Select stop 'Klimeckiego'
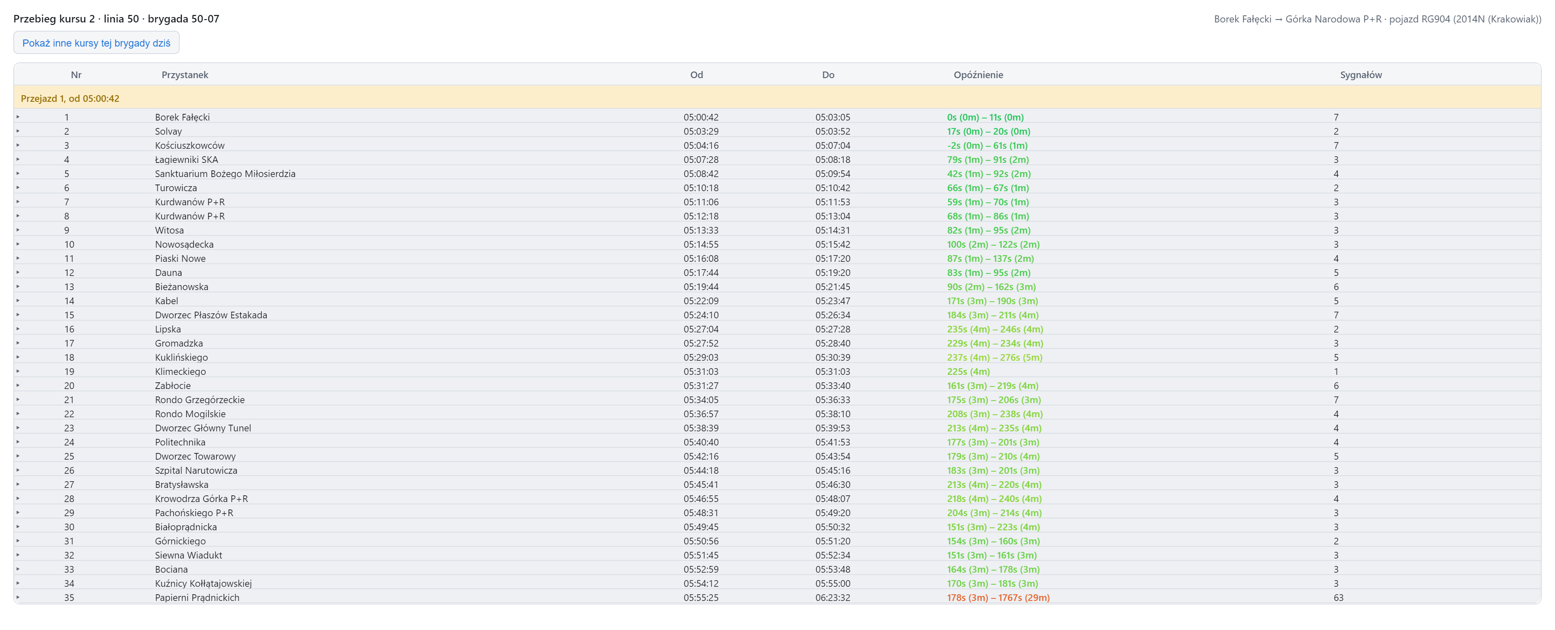 click(x=180, y=371)
